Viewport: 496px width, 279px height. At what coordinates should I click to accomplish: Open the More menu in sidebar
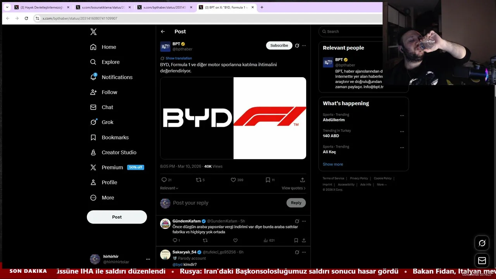[102, 198]
